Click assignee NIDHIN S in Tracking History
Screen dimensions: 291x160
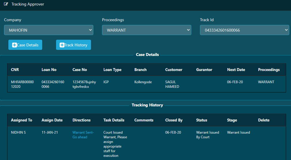18,132
